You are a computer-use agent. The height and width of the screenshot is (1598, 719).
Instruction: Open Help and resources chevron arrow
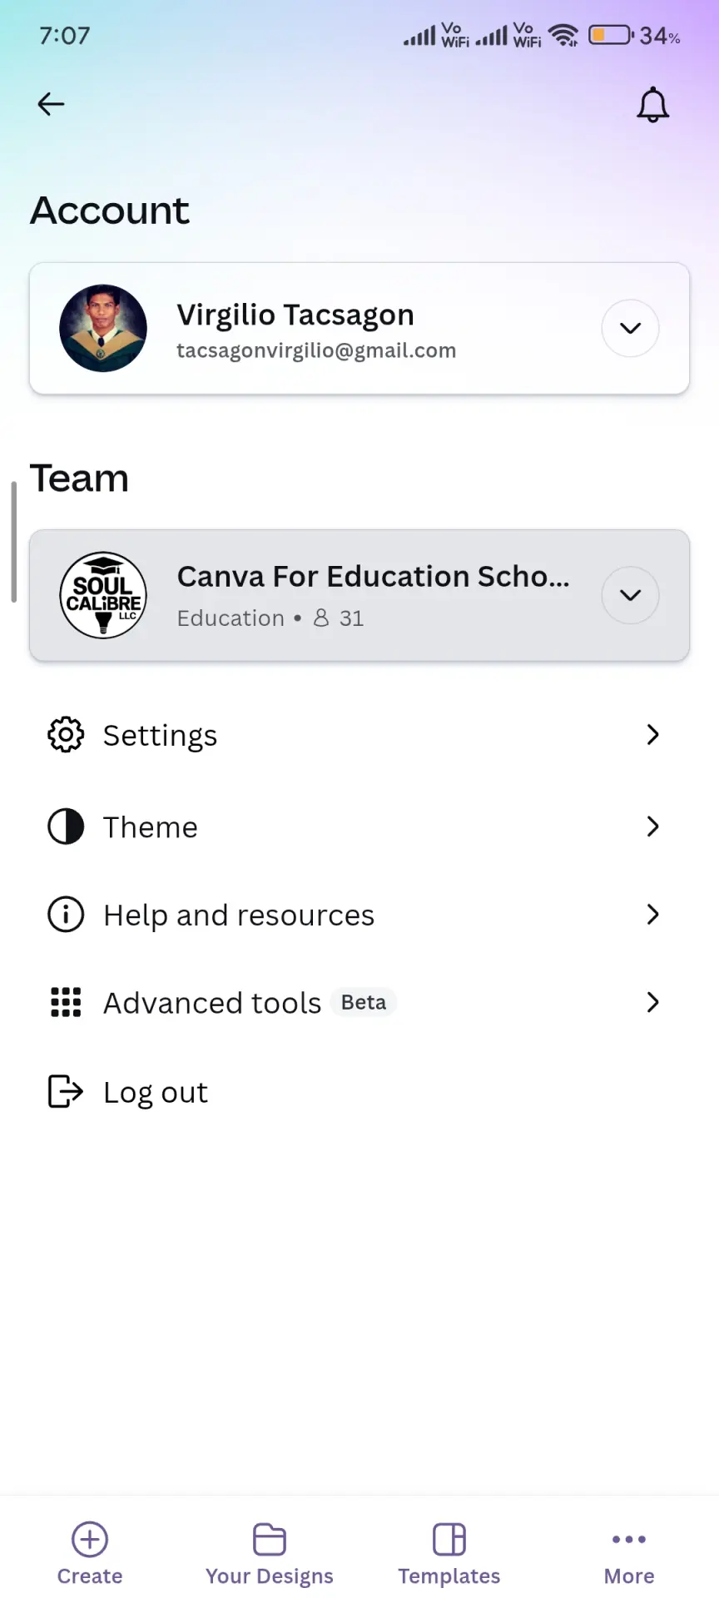pyautogui.click(x=653, y=915)
